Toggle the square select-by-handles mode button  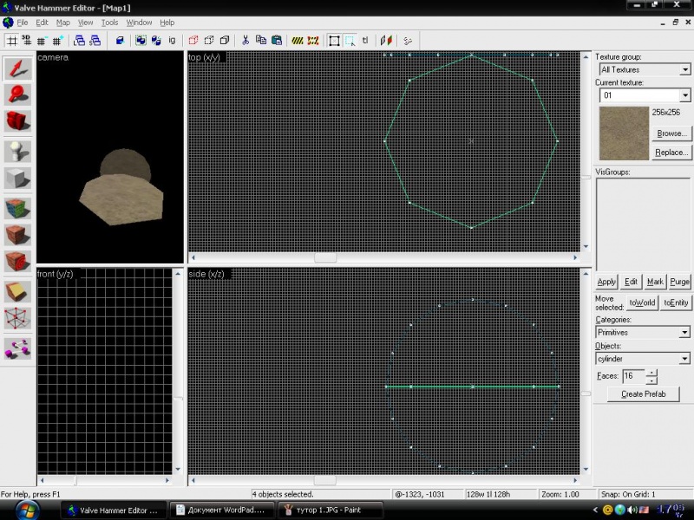tap(334, 41)
